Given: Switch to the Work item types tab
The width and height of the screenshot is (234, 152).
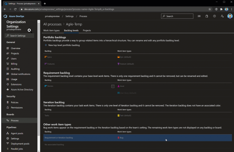Looking at the screenshot, I should pos(51,30).
